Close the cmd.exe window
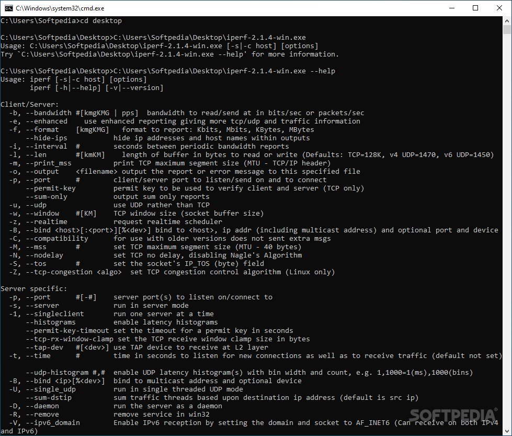Image resolution: width=512 pixels, height=436 pixels. tap(499, 8)
